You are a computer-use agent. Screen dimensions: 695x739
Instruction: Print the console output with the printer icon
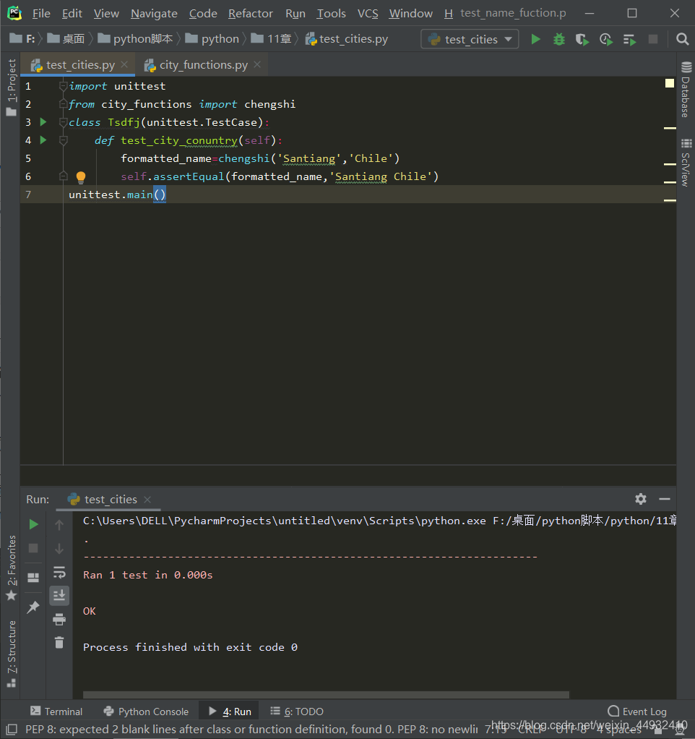59,619
